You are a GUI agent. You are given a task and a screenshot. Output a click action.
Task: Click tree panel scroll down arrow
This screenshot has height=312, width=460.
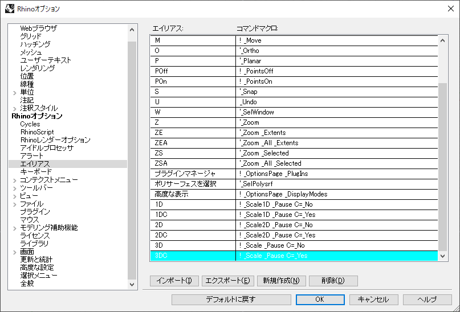132,285
